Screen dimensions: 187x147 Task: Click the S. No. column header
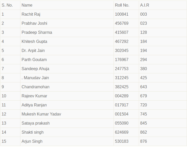pos(7,5)
